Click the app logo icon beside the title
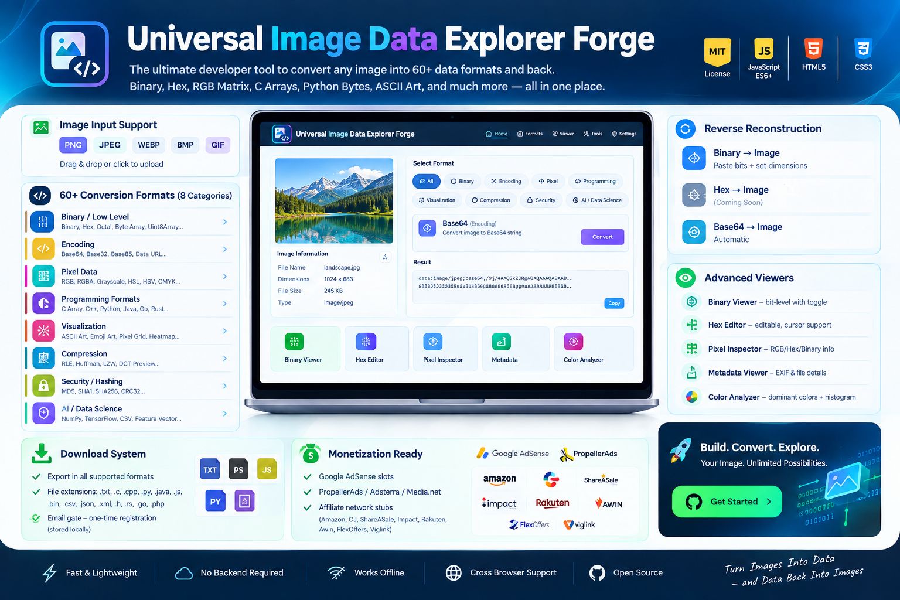This screenshot has height=600, width=900. [x=74, y=54]
